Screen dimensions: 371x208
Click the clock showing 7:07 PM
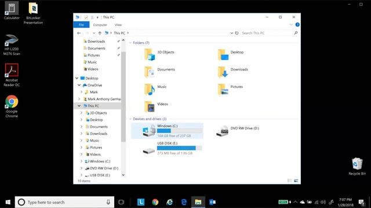coord(345,202)
